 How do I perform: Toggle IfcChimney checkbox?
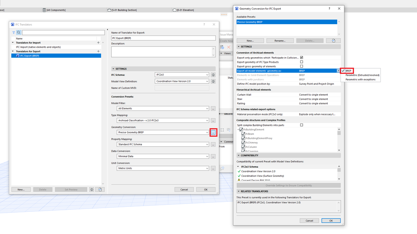[x=243, y=142]
